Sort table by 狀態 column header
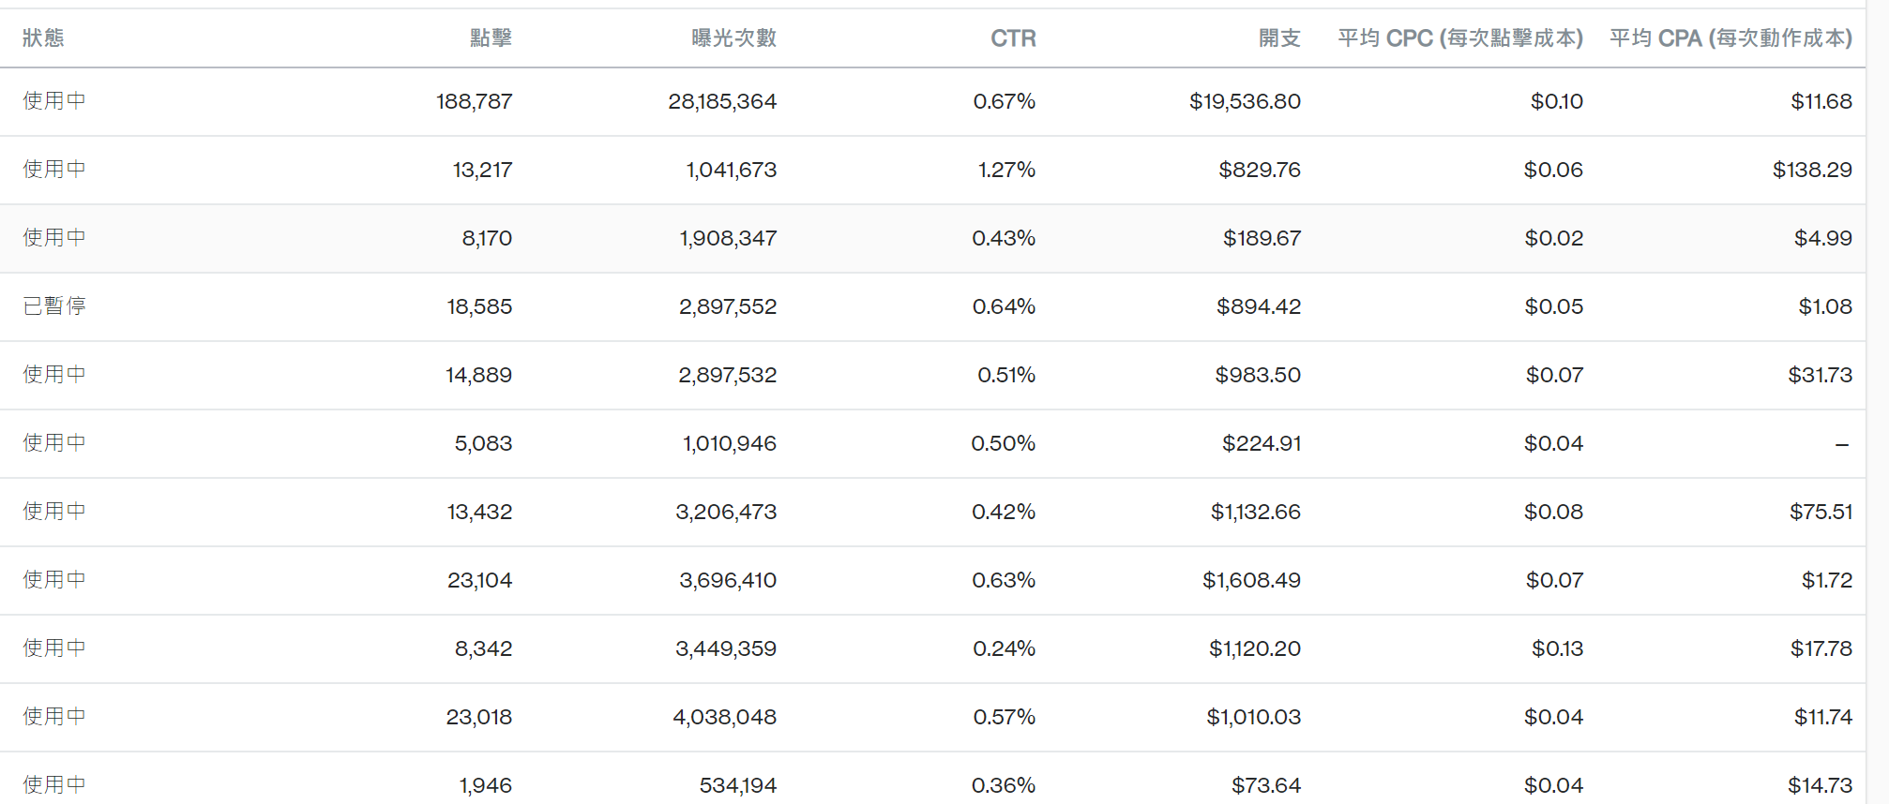Image resolution: width=1889 pixels, height=804 pixels. (43, 37)
